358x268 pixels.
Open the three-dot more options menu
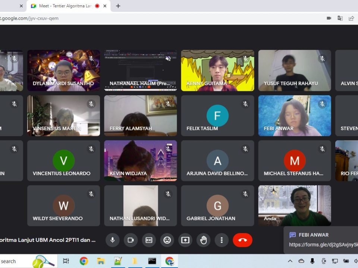(x=222, y=240)
